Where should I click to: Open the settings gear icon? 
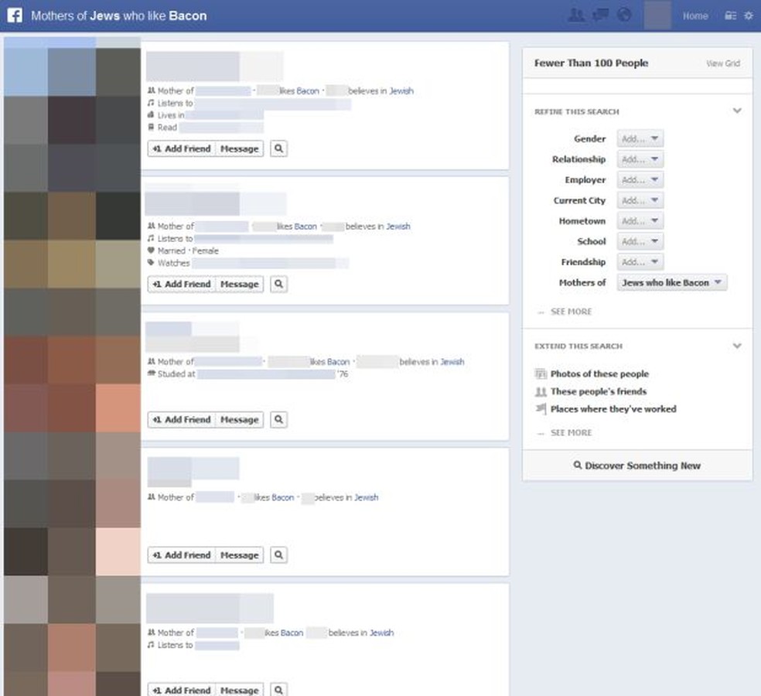[747, 15]
